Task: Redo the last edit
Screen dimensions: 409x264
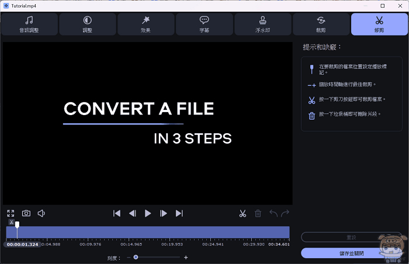Action: coord(286,214)
